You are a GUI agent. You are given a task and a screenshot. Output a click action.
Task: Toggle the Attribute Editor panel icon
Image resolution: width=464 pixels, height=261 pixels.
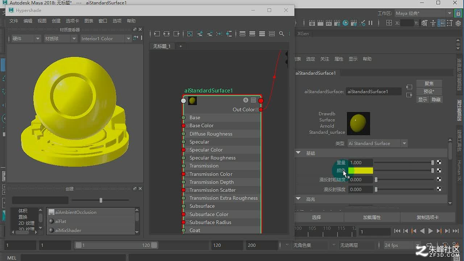[441, 23]
